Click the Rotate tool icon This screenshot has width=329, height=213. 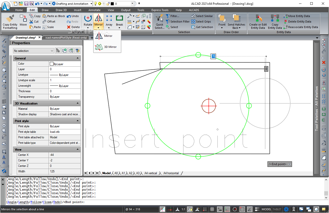point(88,18)
